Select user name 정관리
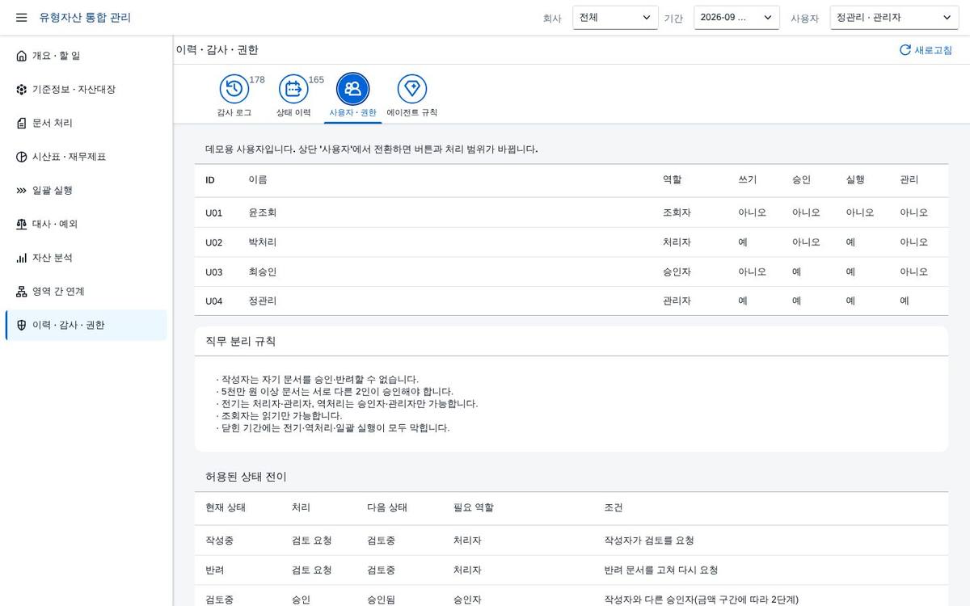The width and height of the screenshot is (970, 606). coord(263,301)
